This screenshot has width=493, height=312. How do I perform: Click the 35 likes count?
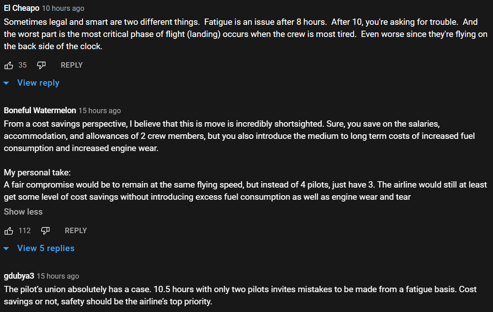[x=23, y=65]
